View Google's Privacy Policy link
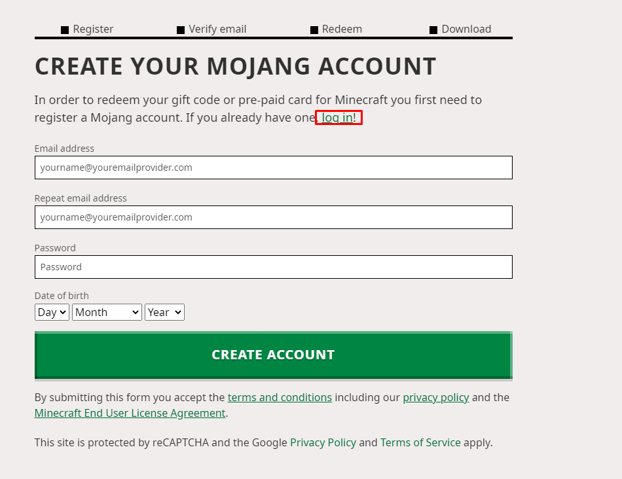 coord(323,443)
